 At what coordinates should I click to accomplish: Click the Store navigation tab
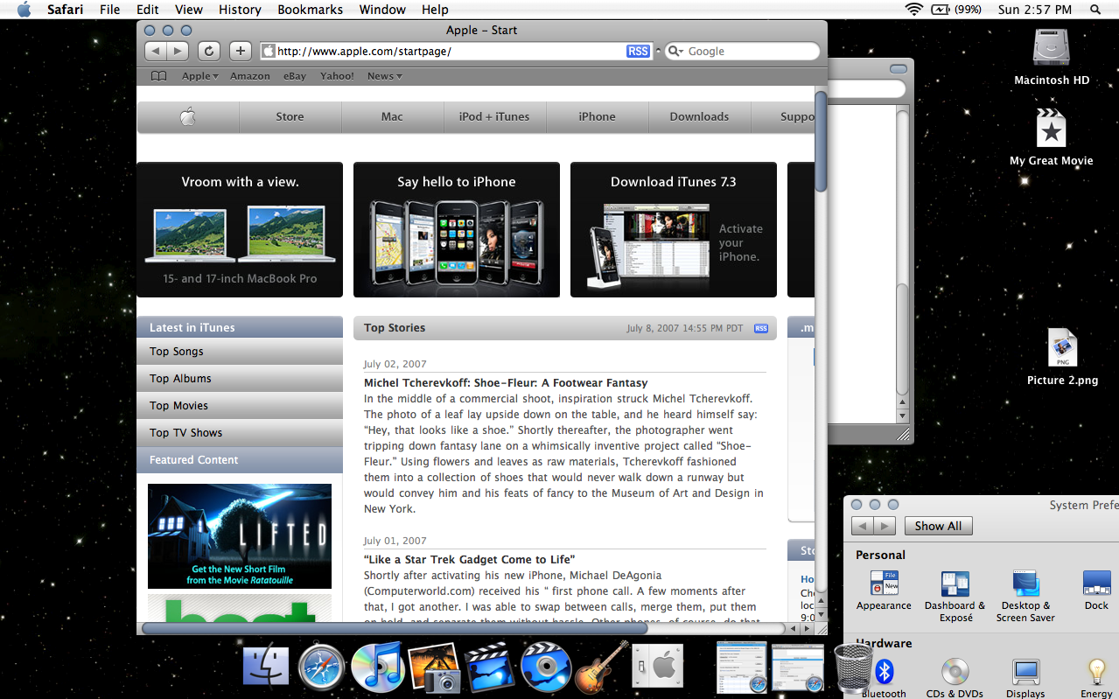[290, 116]
